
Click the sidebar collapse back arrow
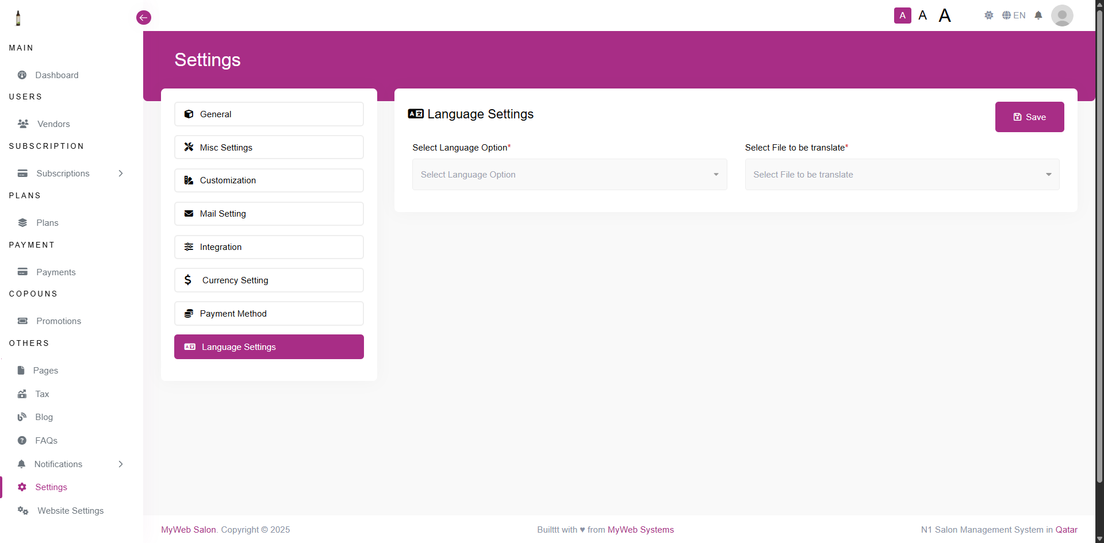tap(144, 18)
